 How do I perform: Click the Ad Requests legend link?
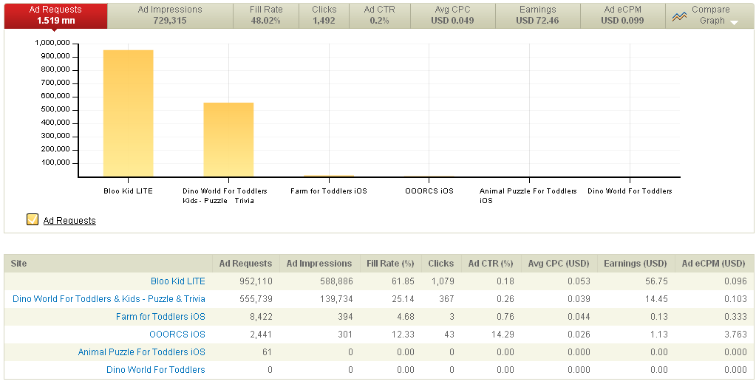(69, 221)
